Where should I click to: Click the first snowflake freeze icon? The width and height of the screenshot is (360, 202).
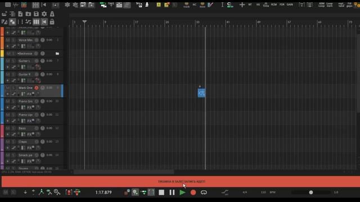pyautogui.click(x=67, y=5)
